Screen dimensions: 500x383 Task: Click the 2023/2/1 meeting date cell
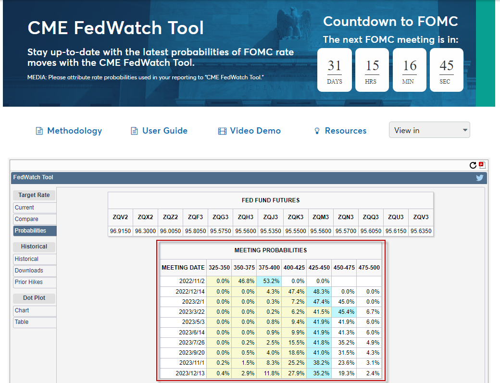coord(183,302)
